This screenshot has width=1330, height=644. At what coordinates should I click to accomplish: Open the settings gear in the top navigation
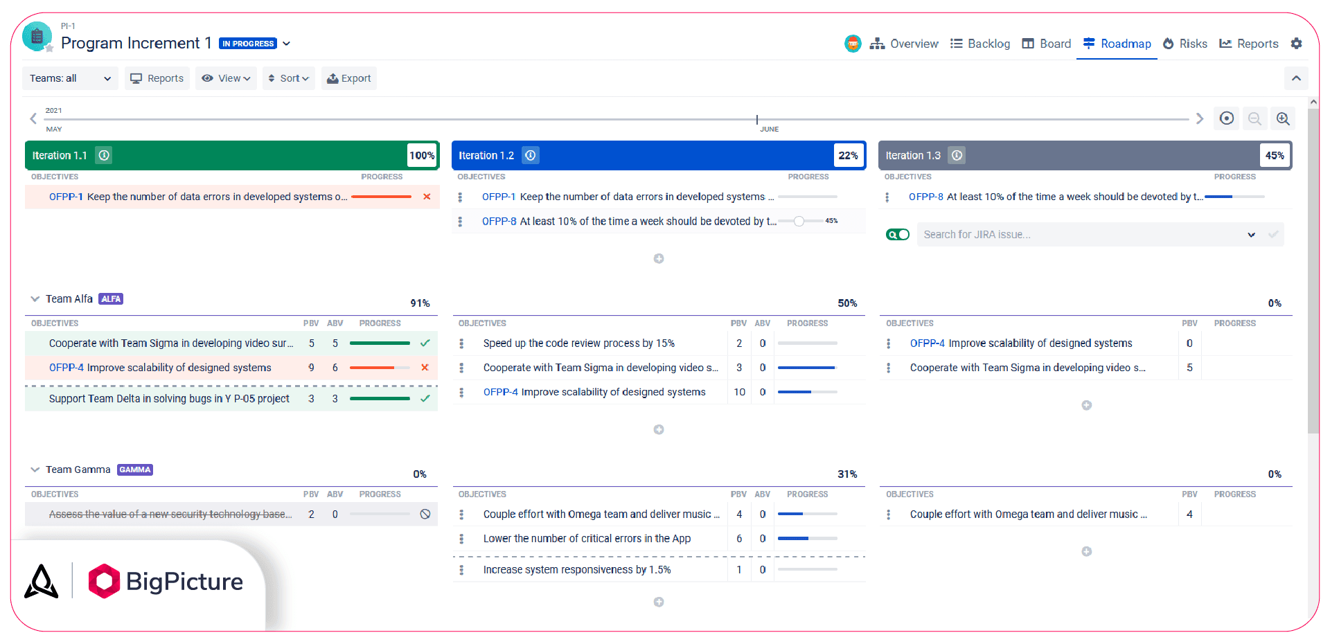[x=1296, y=44]
